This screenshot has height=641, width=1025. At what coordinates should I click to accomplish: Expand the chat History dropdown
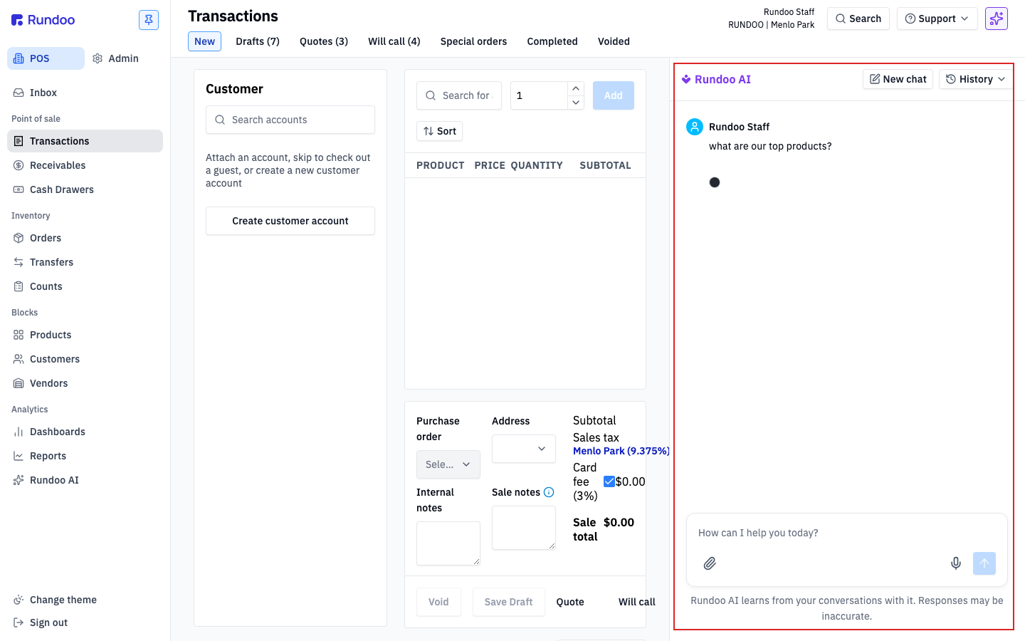click(976, 79)
